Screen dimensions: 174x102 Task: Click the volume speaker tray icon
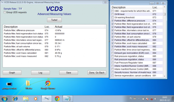point(155,99)
